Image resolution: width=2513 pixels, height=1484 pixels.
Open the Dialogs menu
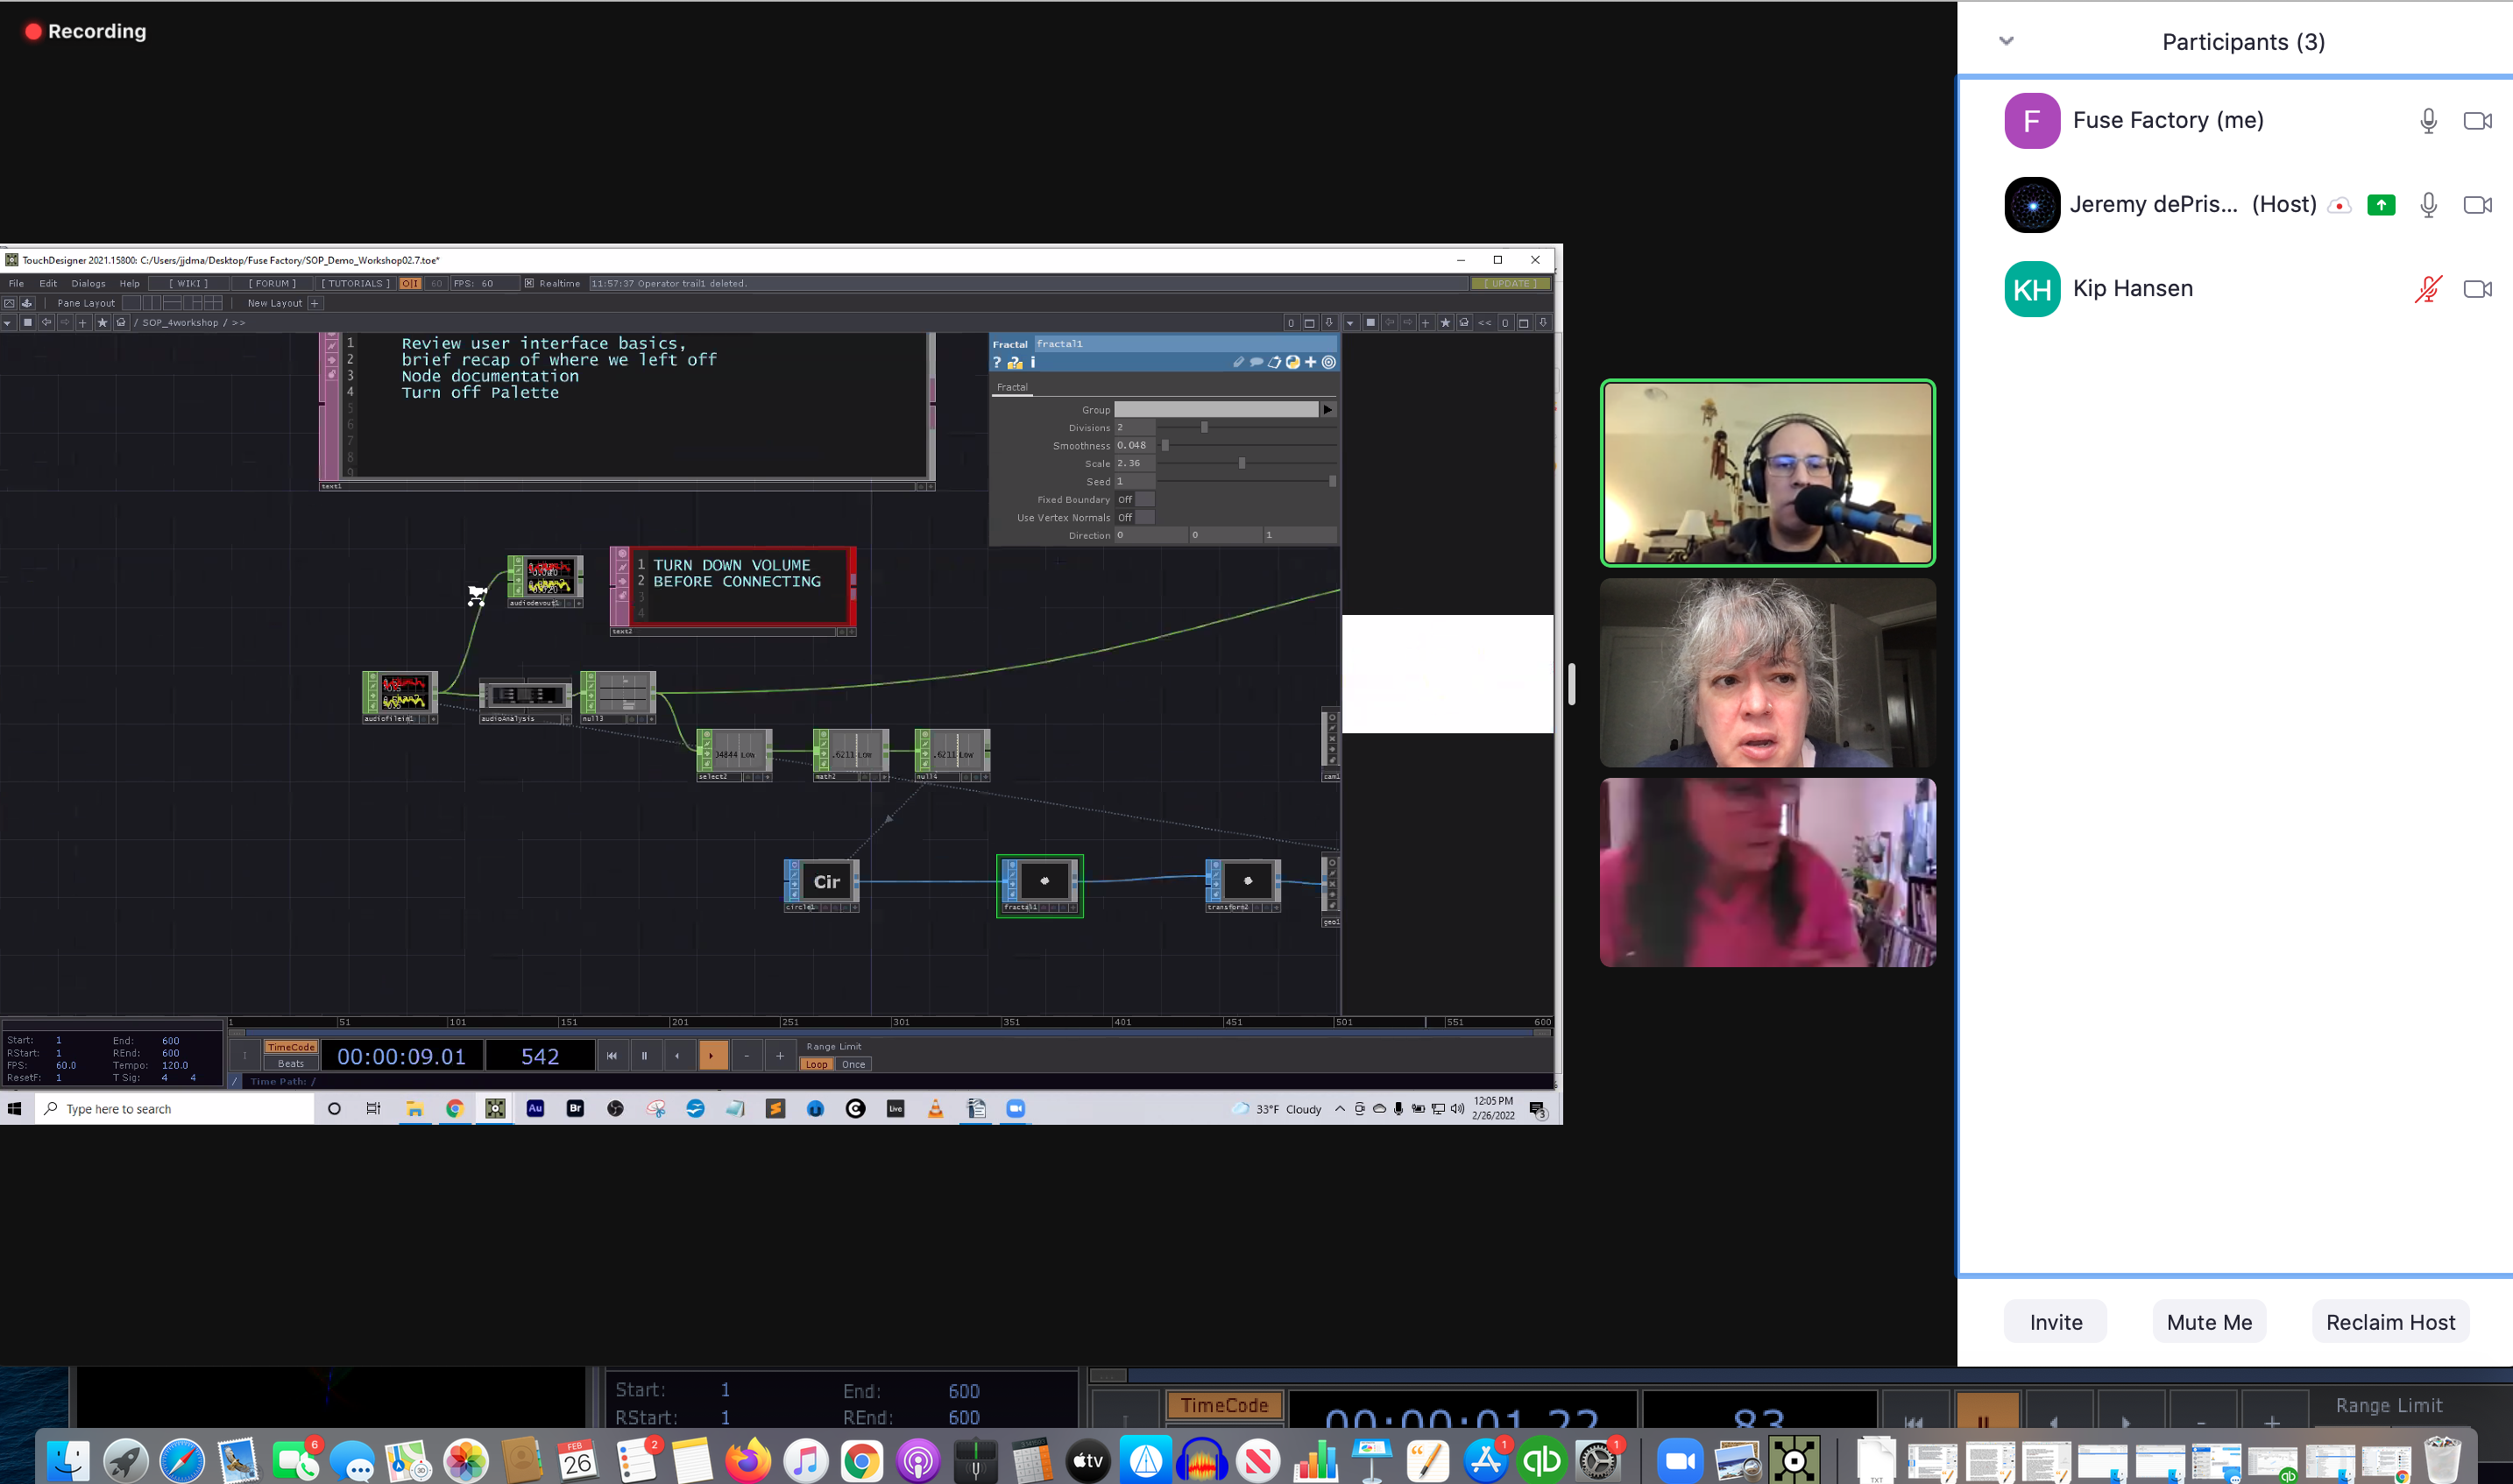[88, 284]
